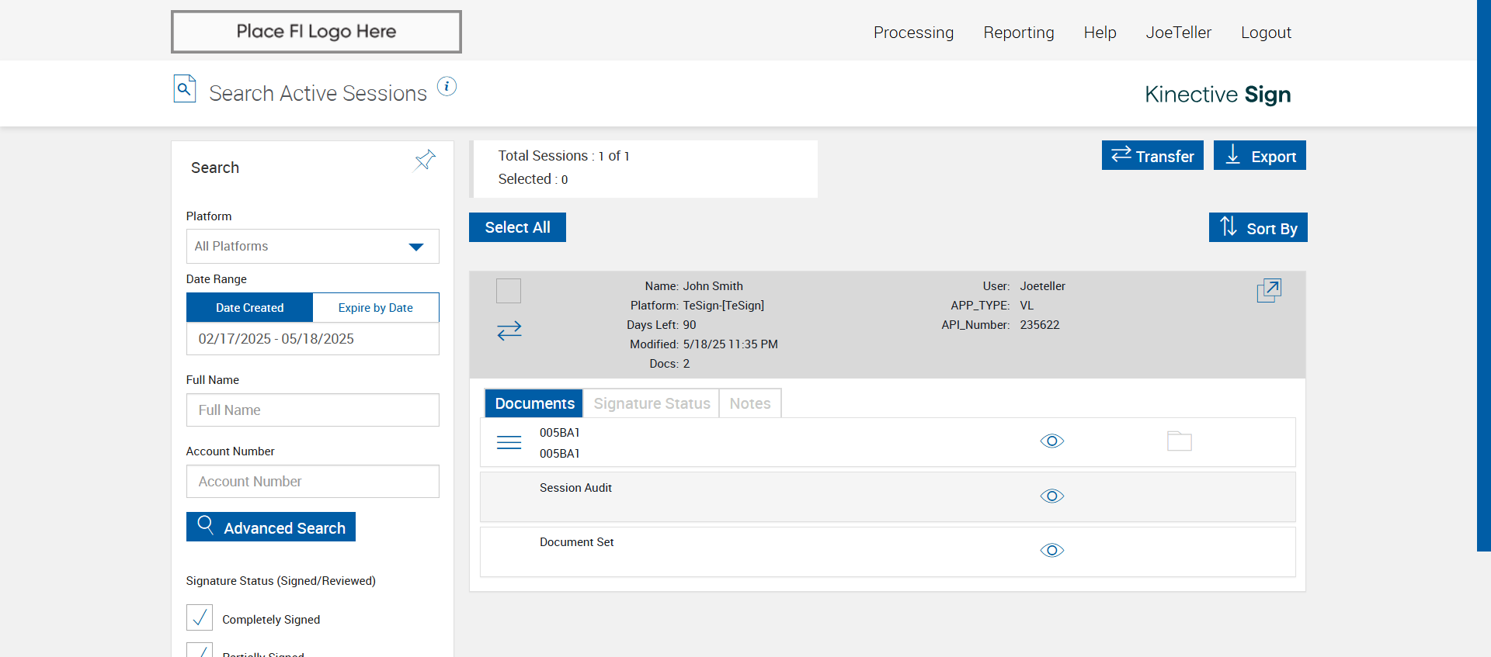This screenshot has width=1491, height=657.
Task: View the Session Audit via eye icon
Action: coord(1051,496)
